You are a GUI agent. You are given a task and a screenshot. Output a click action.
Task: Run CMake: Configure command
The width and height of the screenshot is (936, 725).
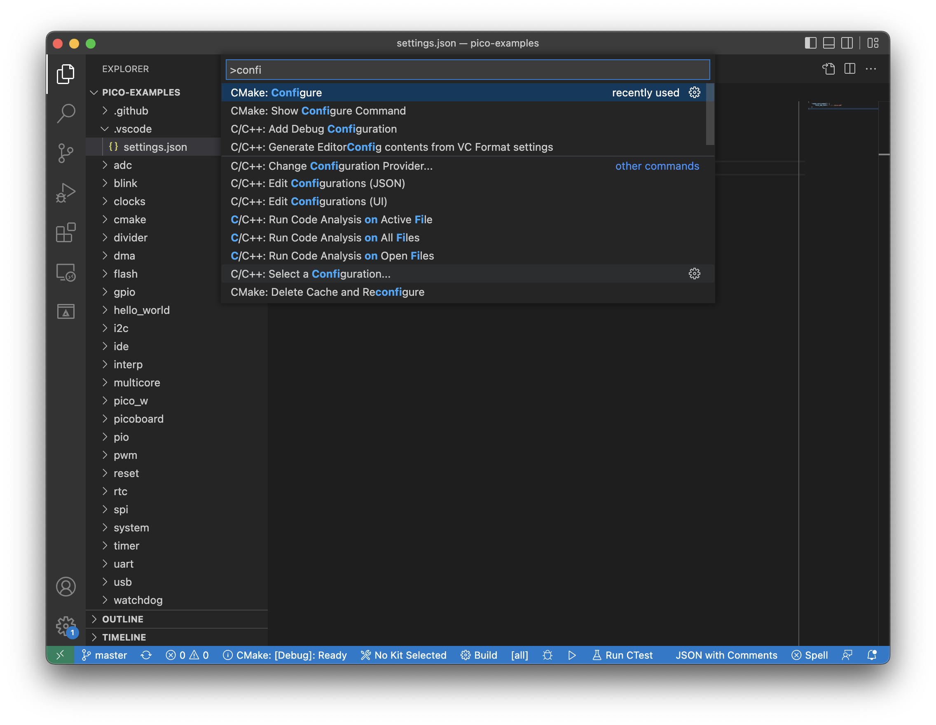(463, 93)
